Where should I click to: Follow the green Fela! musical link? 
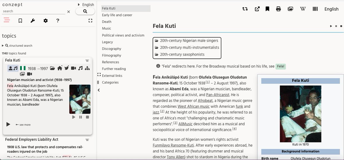pyautogui.click(x=281, y=66)
